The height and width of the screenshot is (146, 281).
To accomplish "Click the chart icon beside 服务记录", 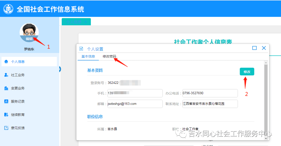I will (6, 101).
